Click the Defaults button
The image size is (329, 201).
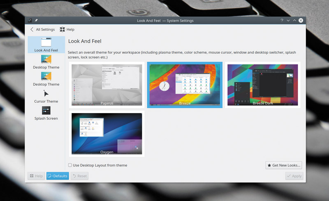[58, 176]
